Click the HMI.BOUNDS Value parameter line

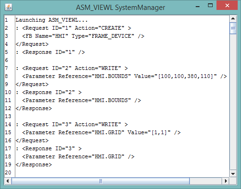(125, 76)
